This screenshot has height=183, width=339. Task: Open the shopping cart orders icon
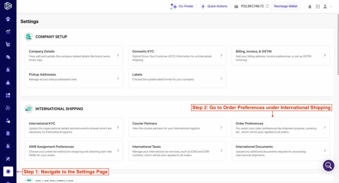point(8,44)
